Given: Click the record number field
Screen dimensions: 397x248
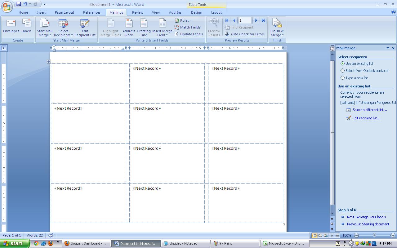Looking at the screenshot, I should 245,20.
